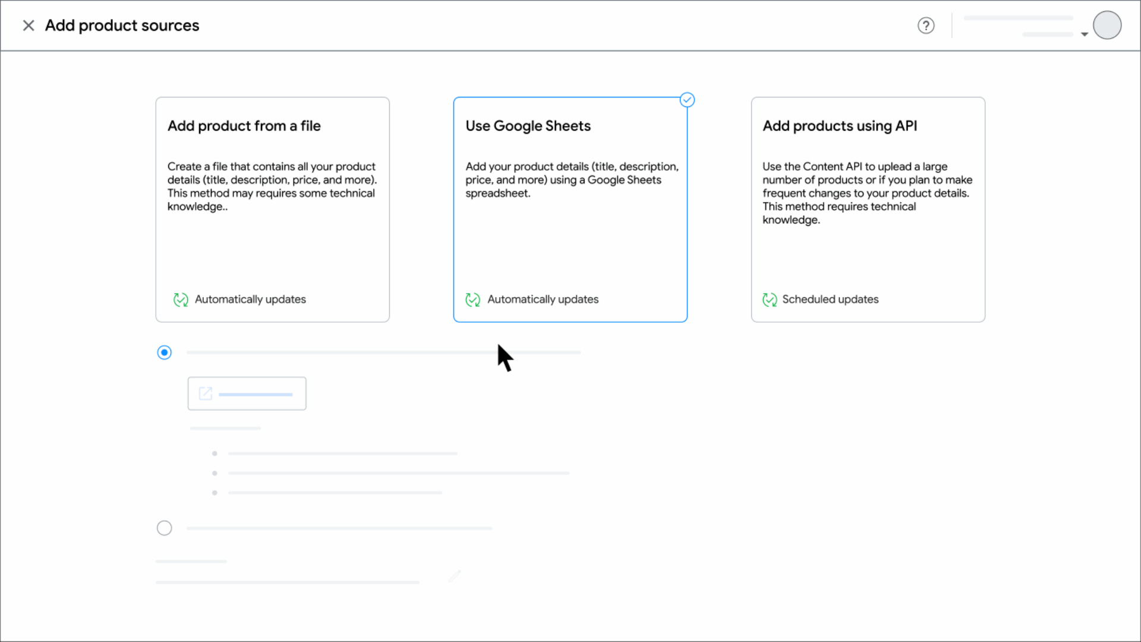Click the 'Add products using API' heading

(840, 126)
